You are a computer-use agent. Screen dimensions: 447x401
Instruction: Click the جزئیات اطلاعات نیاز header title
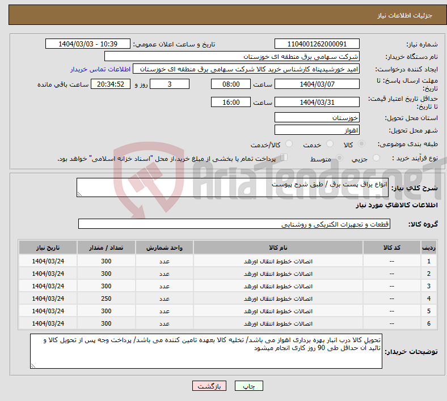[405, 15]
